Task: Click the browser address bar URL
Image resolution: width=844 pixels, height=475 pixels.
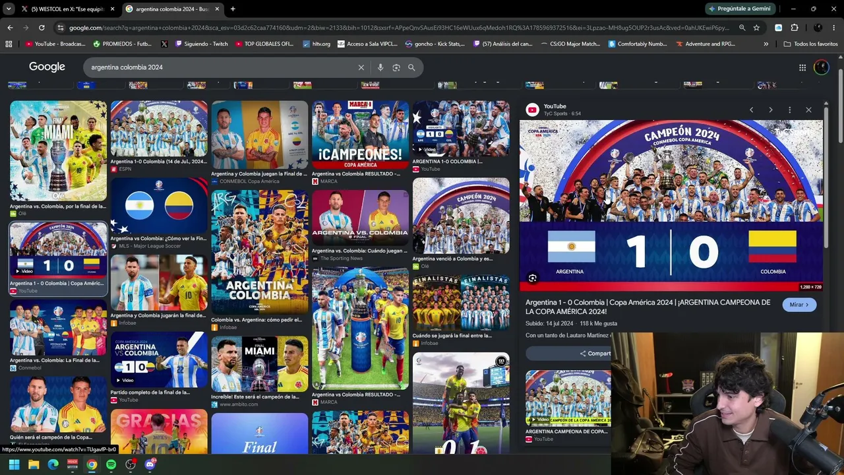Action: tap(399, 28)
